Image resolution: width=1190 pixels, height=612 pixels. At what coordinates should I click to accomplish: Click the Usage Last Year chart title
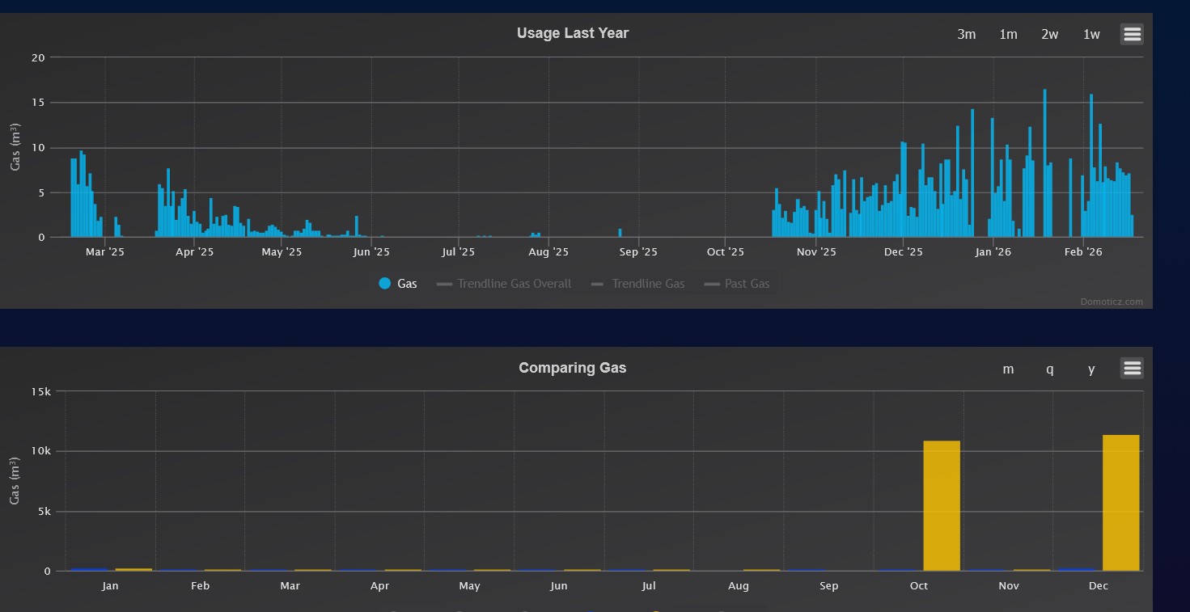[x=573, y=33]
